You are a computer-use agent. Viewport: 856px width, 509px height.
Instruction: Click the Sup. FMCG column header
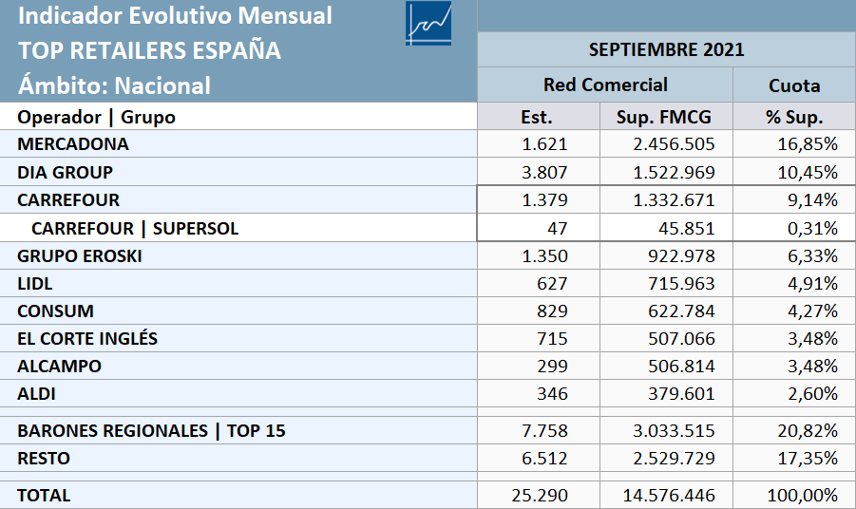(666, 117)
